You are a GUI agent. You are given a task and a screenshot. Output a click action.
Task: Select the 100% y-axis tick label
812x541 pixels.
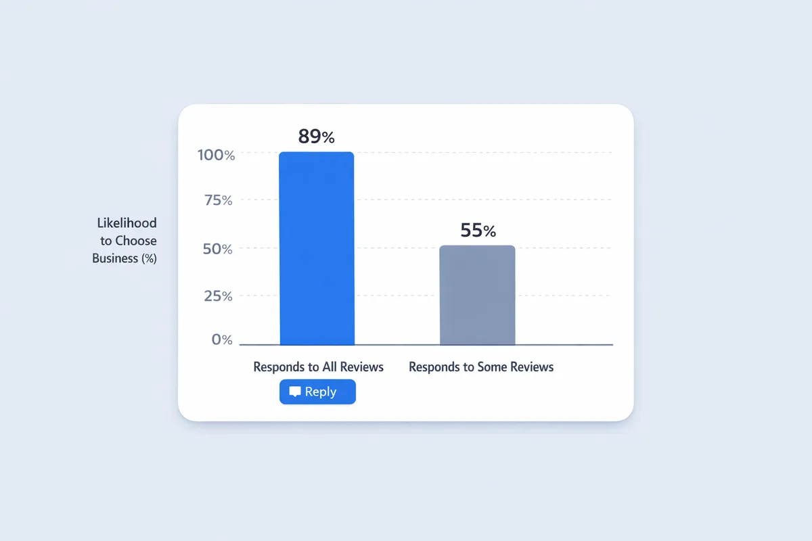[x=216, y=155]
